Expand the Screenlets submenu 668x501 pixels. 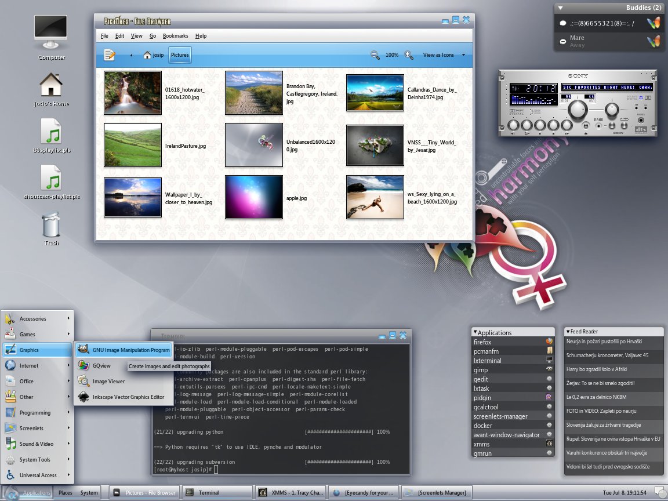pyautogui.click(x=37, y=428)
